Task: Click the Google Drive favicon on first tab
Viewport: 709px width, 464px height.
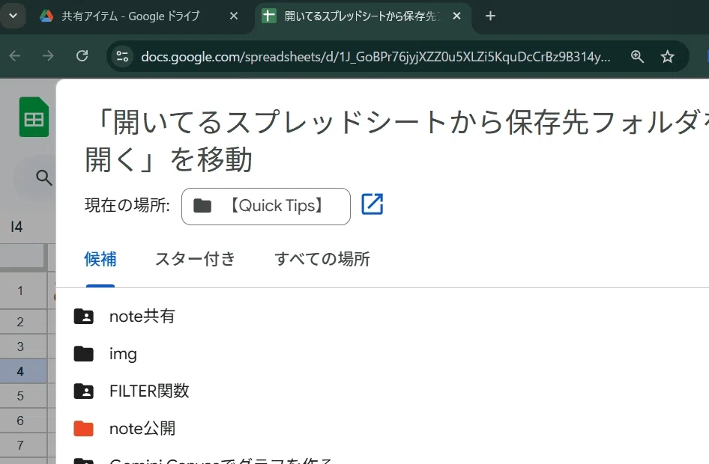Action: pos(46,16)
